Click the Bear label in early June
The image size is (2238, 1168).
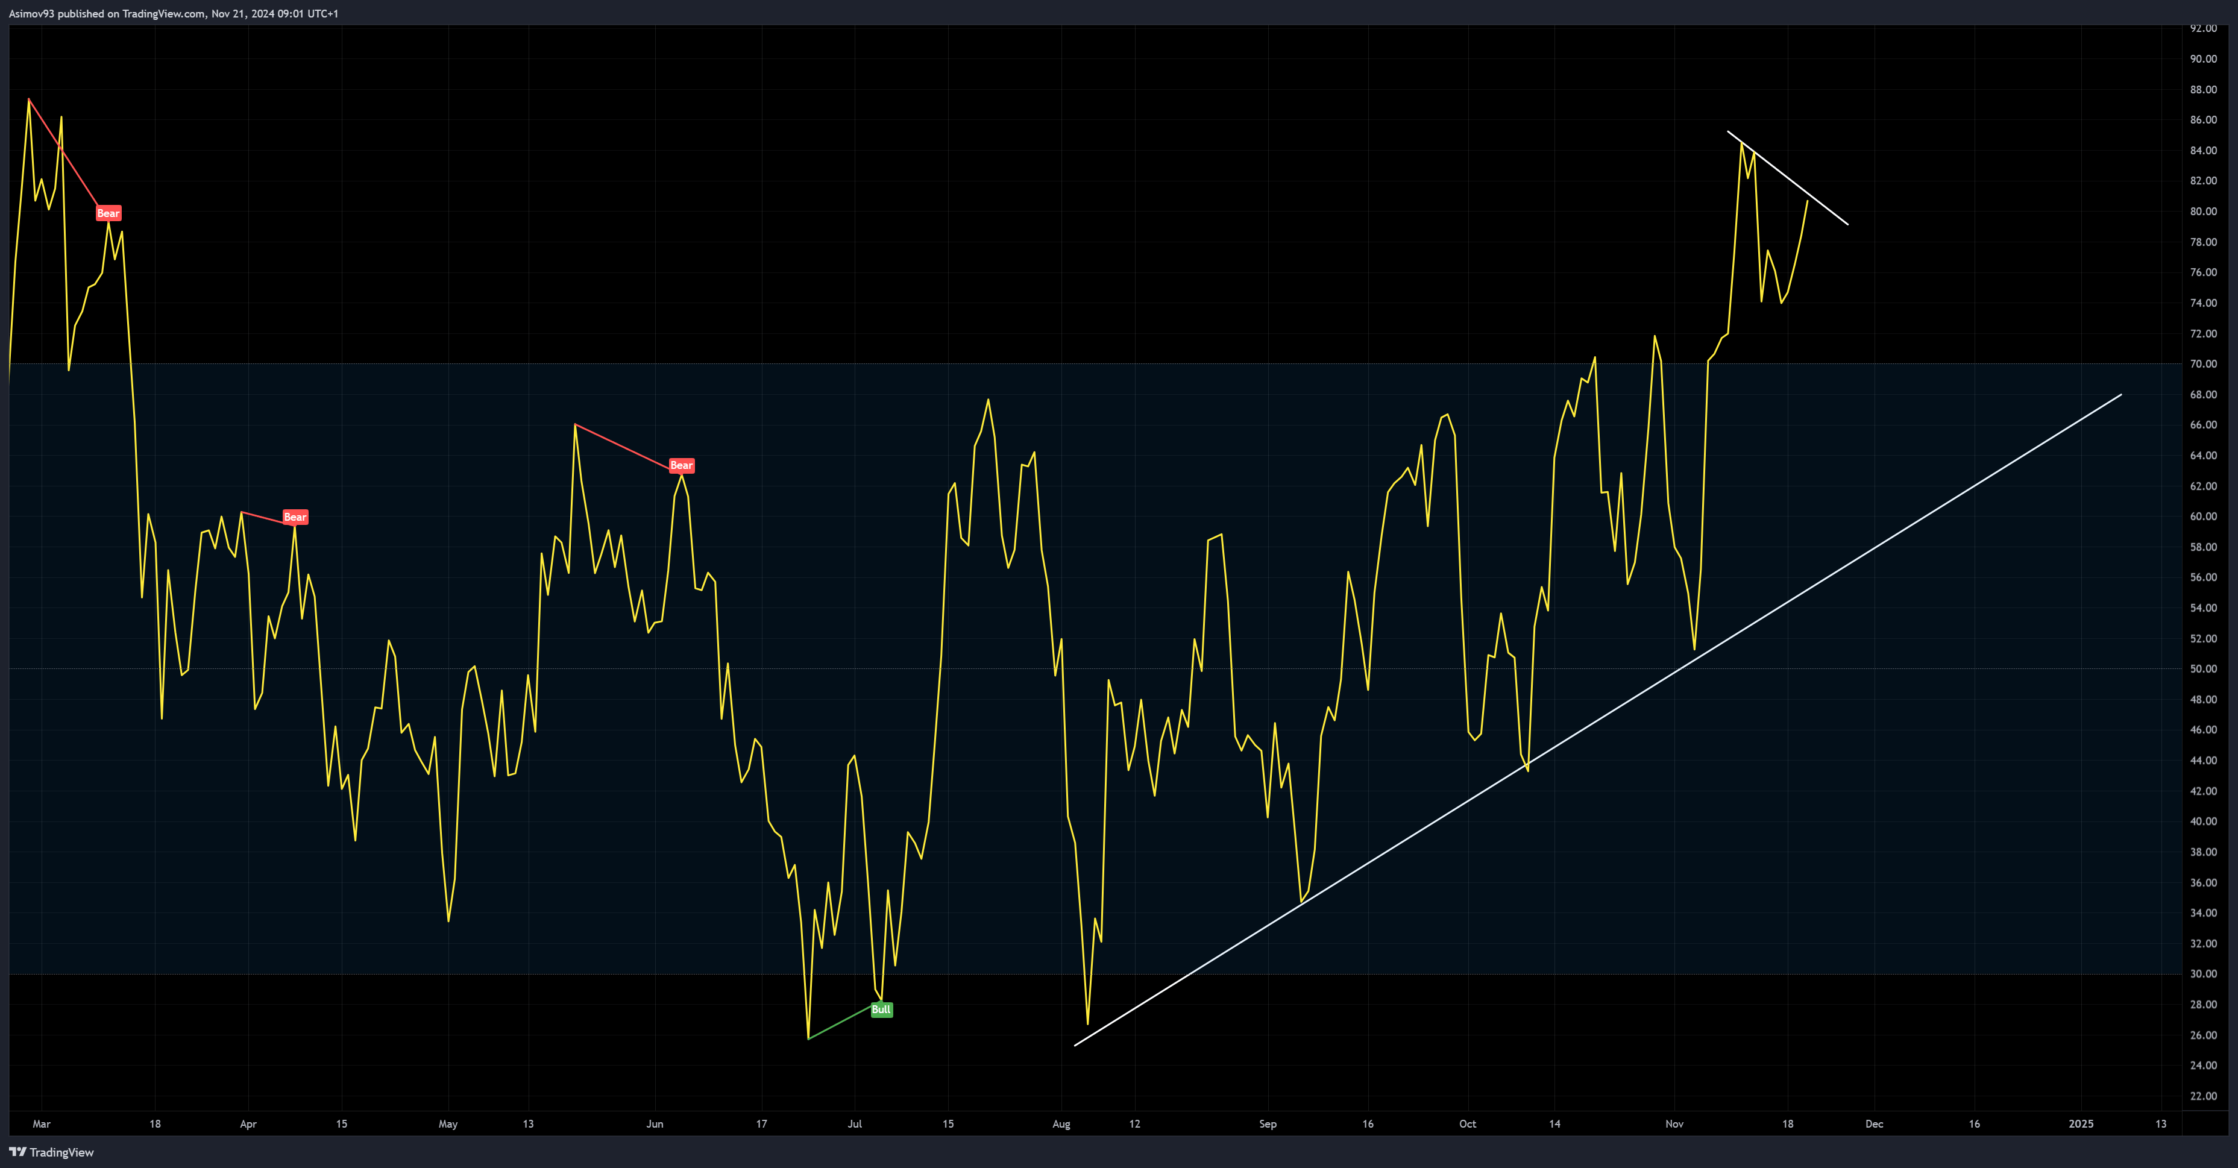[x=681, y=465]
